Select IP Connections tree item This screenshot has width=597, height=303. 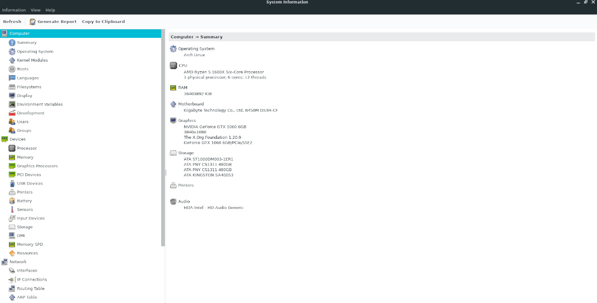pos(32,280)
